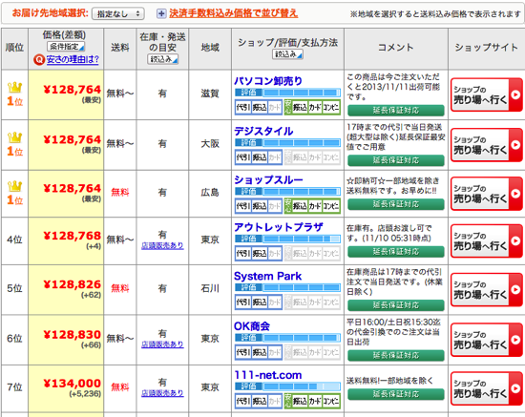Click the plus icon beside 決済手数料込み価格で並び替え
The image size is (525, 417).
[x=161, y=13]
